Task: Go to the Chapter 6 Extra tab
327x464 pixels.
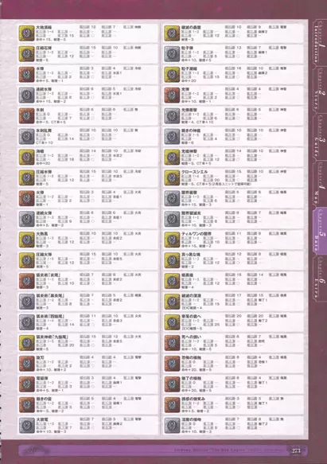Action: pos(319,278)
